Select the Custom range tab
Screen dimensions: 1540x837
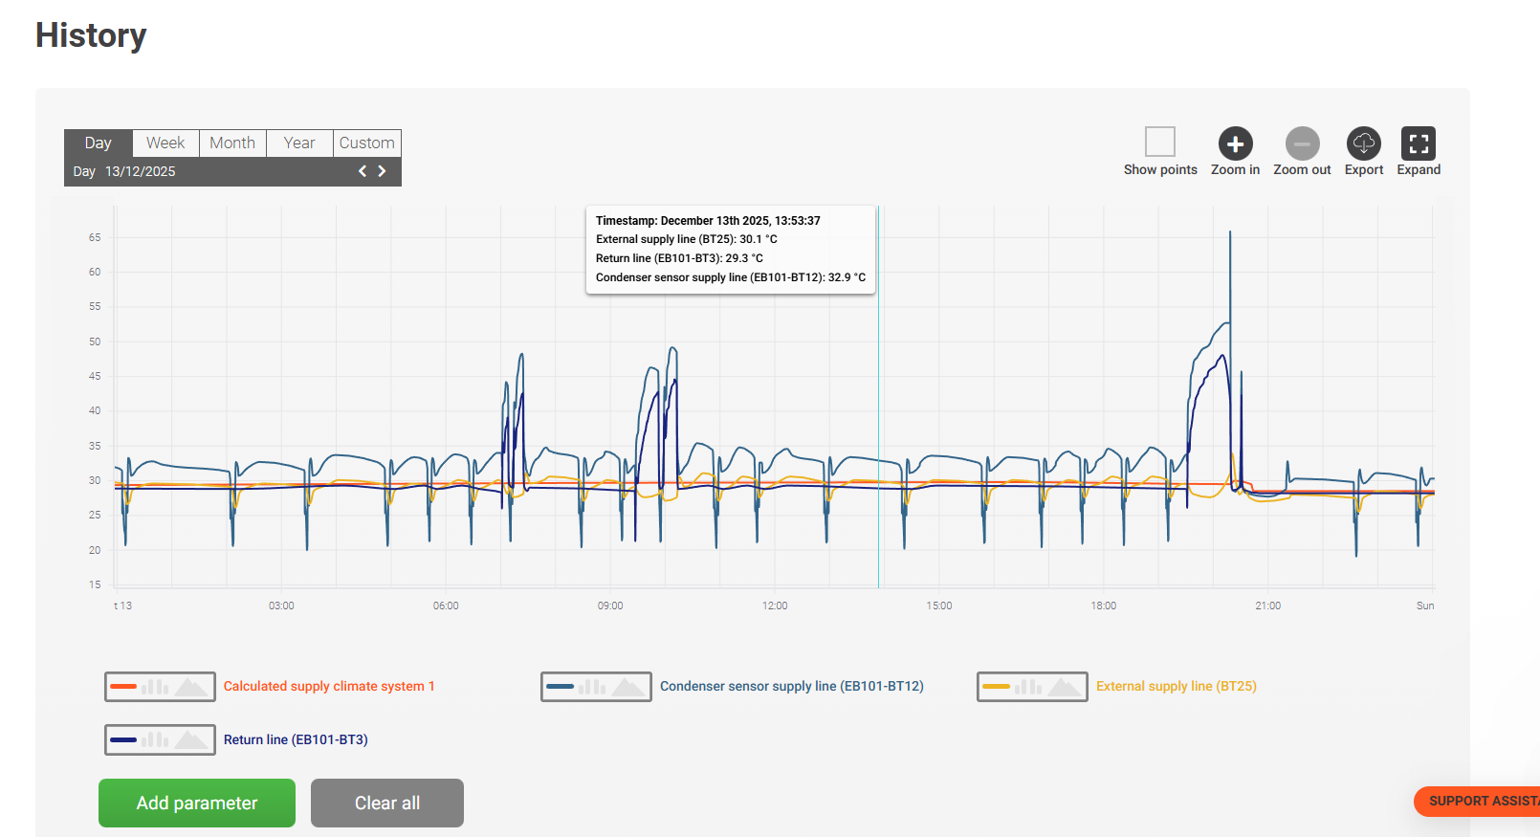point(366,143)
